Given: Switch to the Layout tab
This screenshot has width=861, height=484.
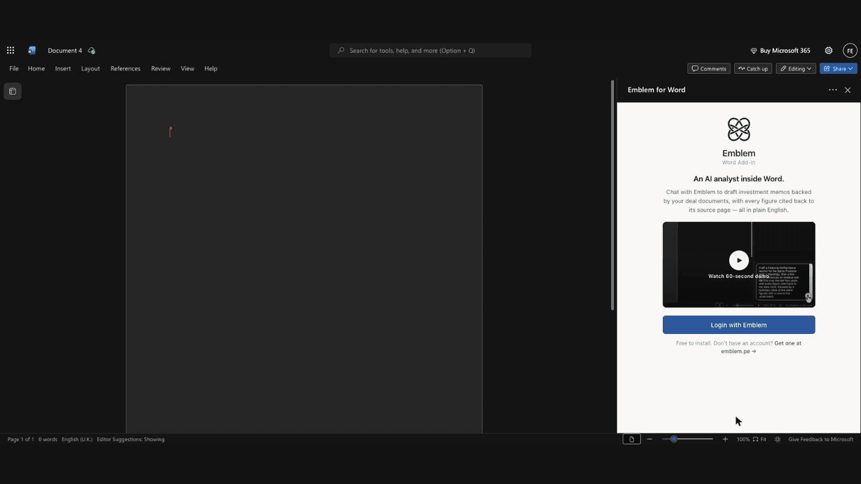Looking at the screenshot, I should 91,69.
